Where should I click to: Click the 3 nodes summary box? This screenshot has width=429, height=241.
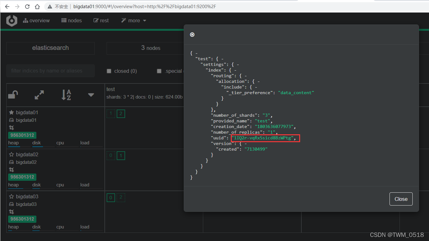tap(151, 48)
